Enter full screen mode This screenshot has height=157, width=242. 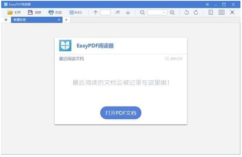tap(232, 12)
